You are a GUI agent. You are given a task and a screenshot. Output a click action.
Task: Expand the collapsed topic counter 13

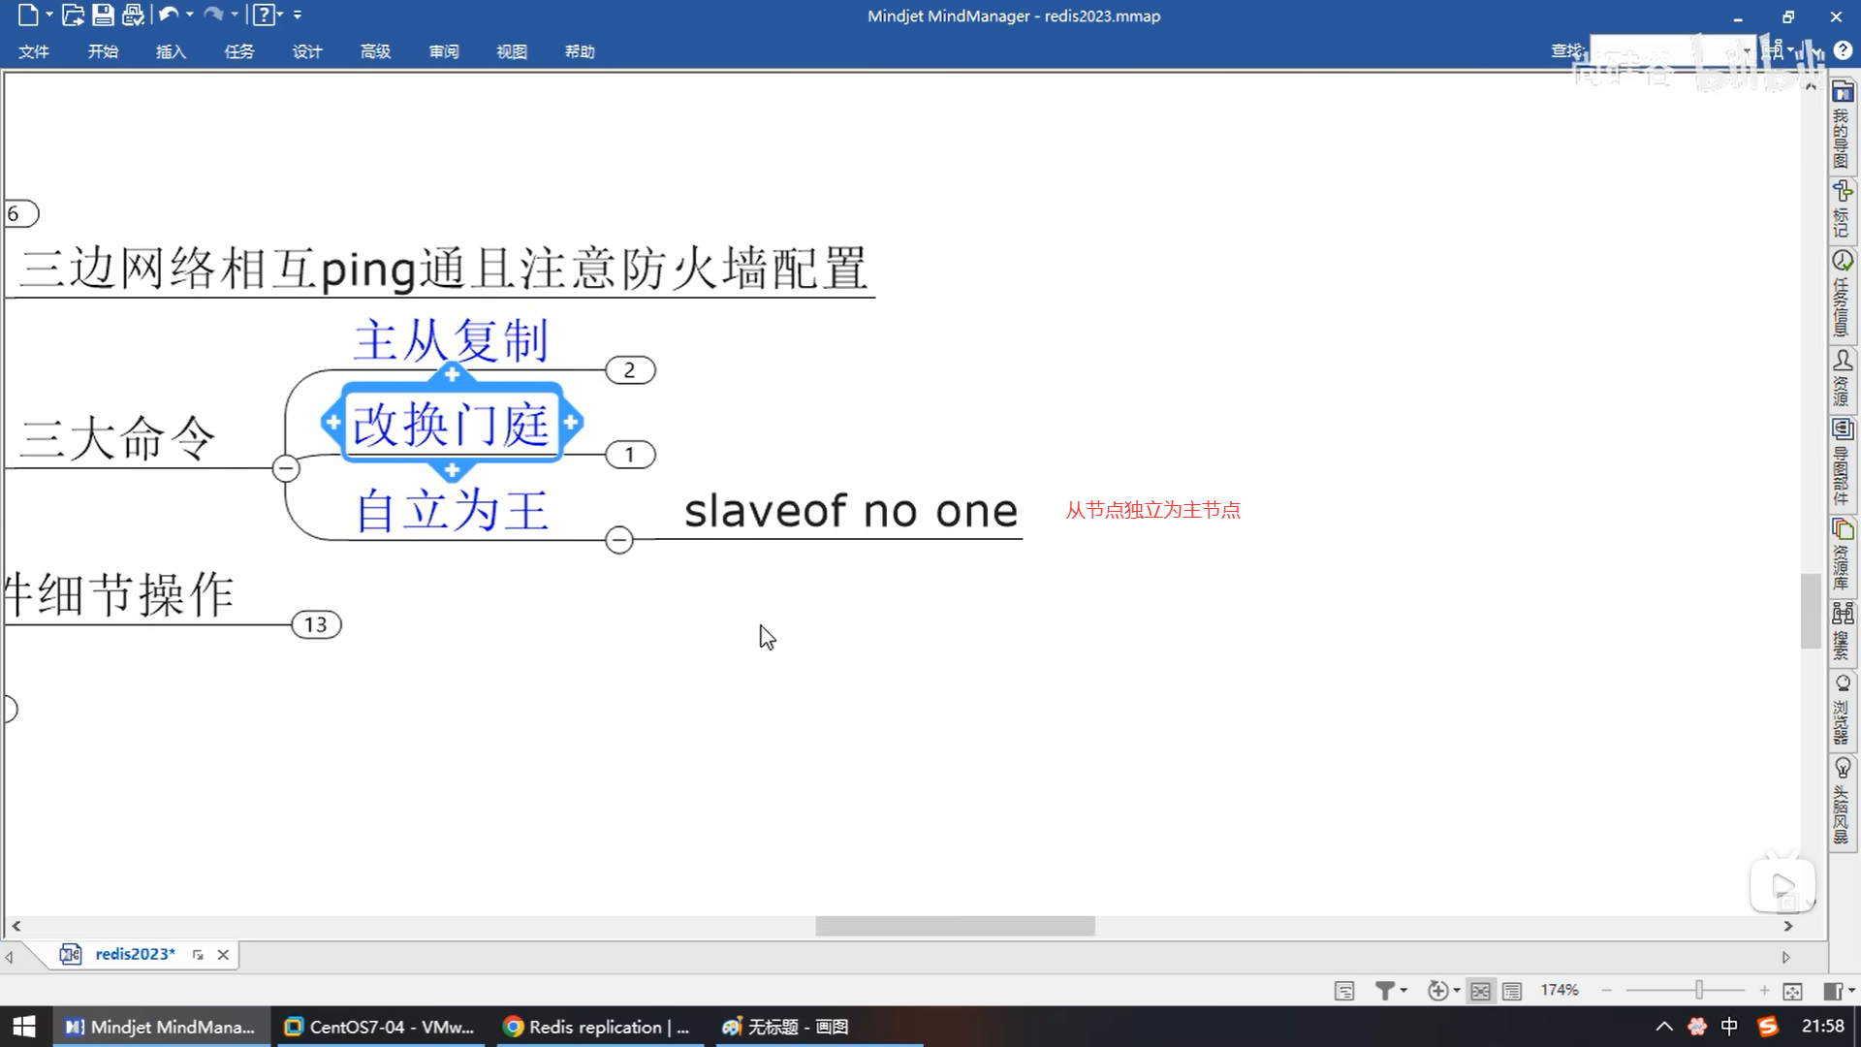pos(316,625)
